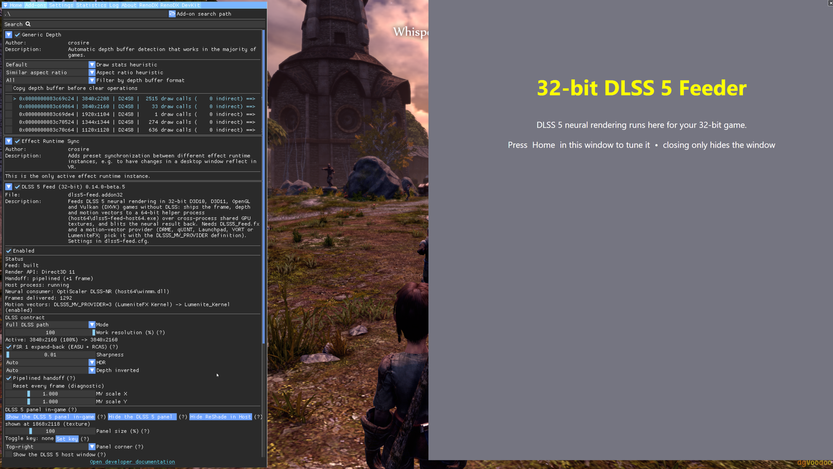Switch to the Log tab

click(x=114, y=5)
